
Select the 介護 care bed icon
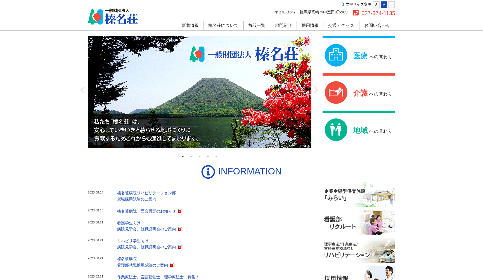tap(336, 93)
